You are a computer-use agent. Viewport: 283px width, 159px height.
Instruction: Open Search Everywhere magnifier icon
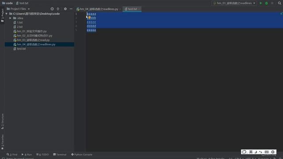coord(279,3)
